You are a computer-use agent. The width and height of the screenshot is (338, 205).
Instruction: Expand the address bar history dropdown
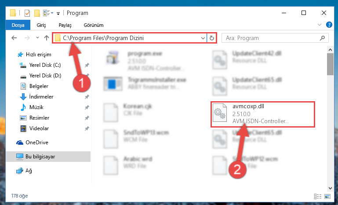pos(203,38)
